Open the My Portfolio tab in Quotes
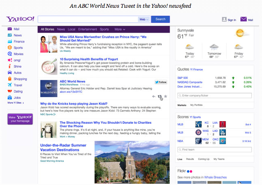This screenshot has width=262, height=185. point(197,105)
